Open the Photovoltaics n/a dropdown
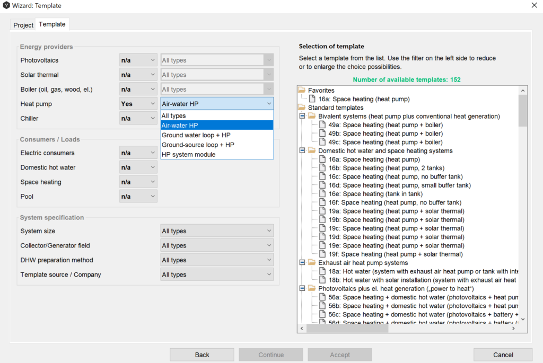 138,60
